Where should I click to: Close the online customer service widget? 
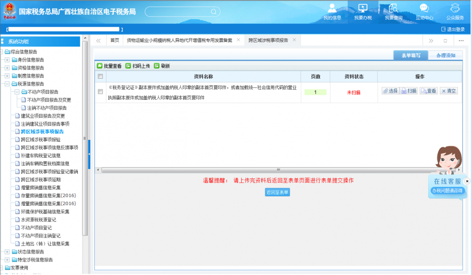point(467,181)
